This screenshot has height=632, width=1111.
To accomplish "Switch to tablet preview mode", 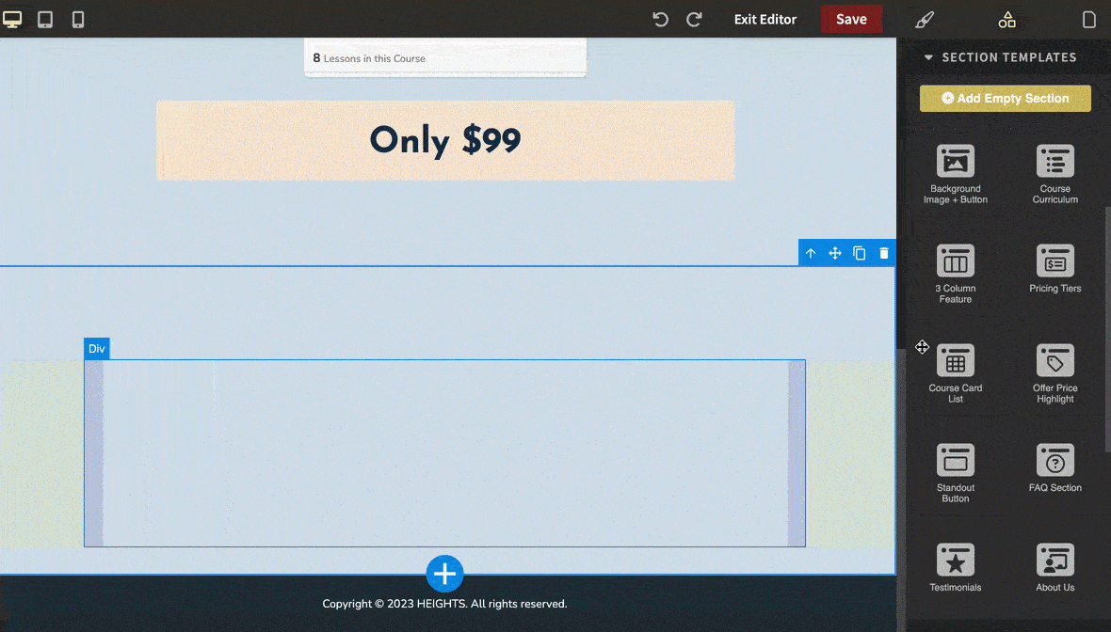I will 45,19.
